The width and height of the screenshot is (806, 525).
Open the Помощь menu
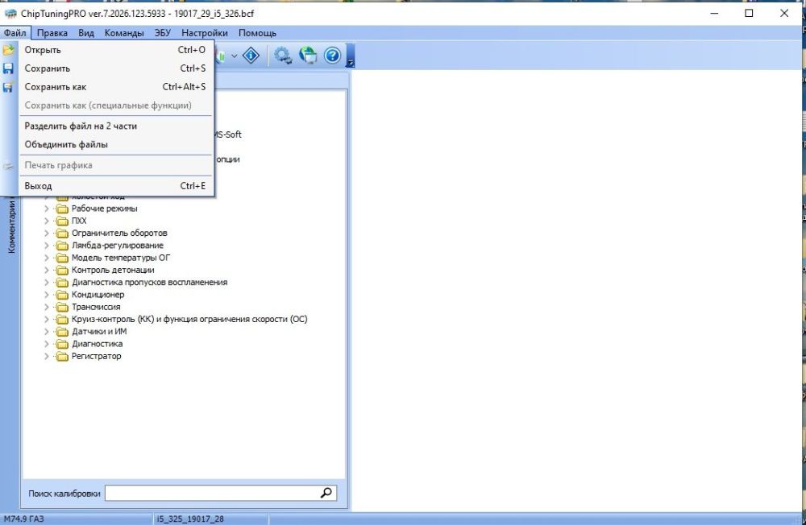tap(257, 33)
